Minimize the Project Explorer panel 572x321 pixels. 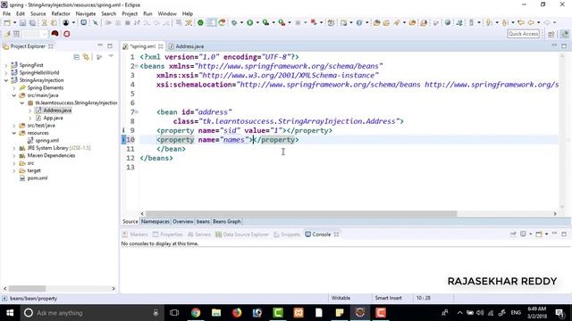pyautogui.click(x=100, y=45)
